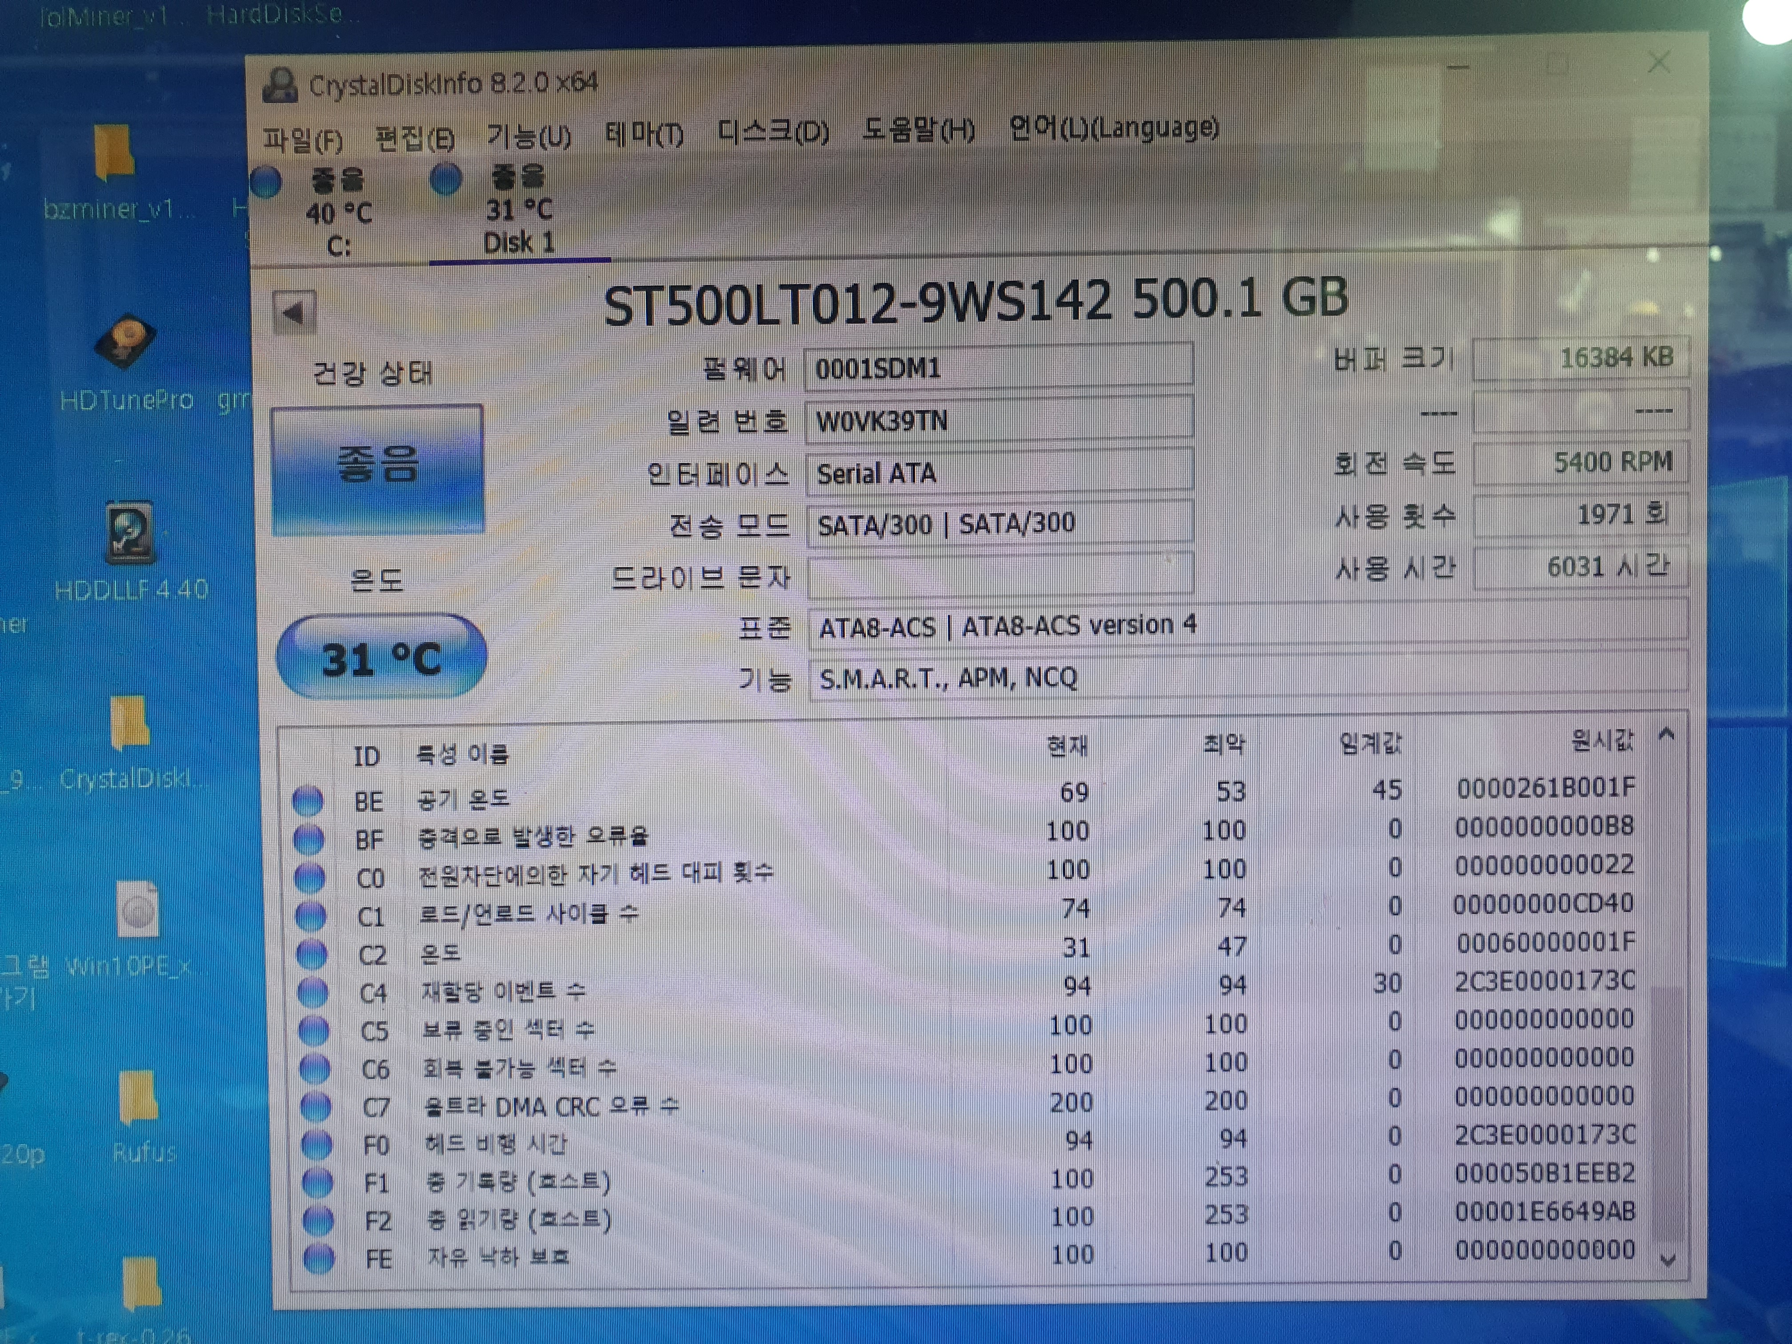Click the status circle for attribute C1
The image size is (1792, 1344).
pyautogui.click(x=310, y=916)
